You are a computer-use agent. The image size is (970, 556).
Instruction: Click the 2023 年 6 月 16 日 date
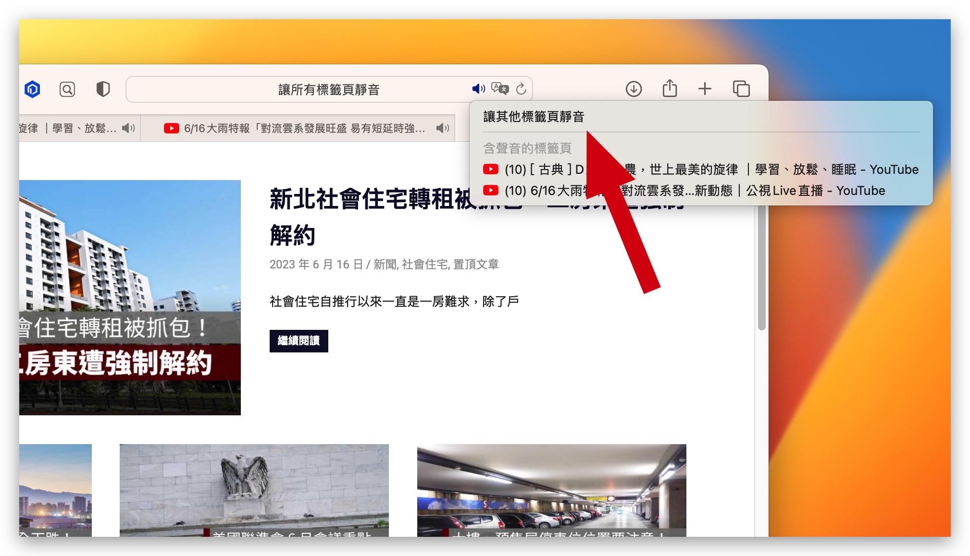pos(316,265)
